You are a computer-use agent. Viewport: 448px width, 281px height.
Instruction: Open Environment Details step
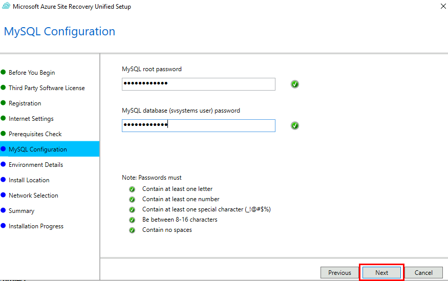coord(36,165)
